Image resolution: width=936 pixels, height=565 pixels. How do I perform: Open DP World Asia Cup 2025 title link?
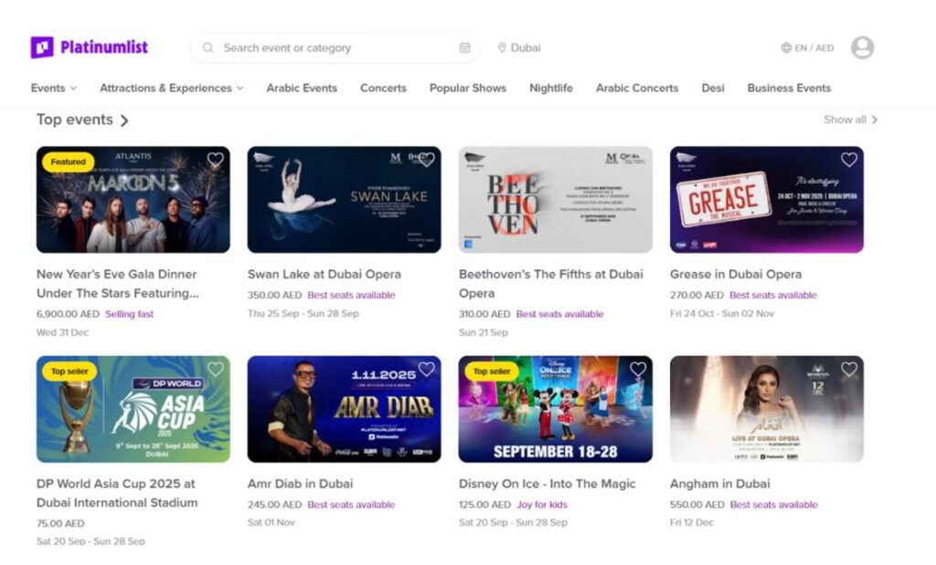pos(117,493)
